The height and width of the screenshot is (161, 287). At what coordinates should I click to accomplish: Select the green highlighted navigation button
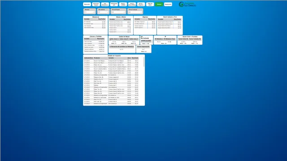tap(159, 4)
